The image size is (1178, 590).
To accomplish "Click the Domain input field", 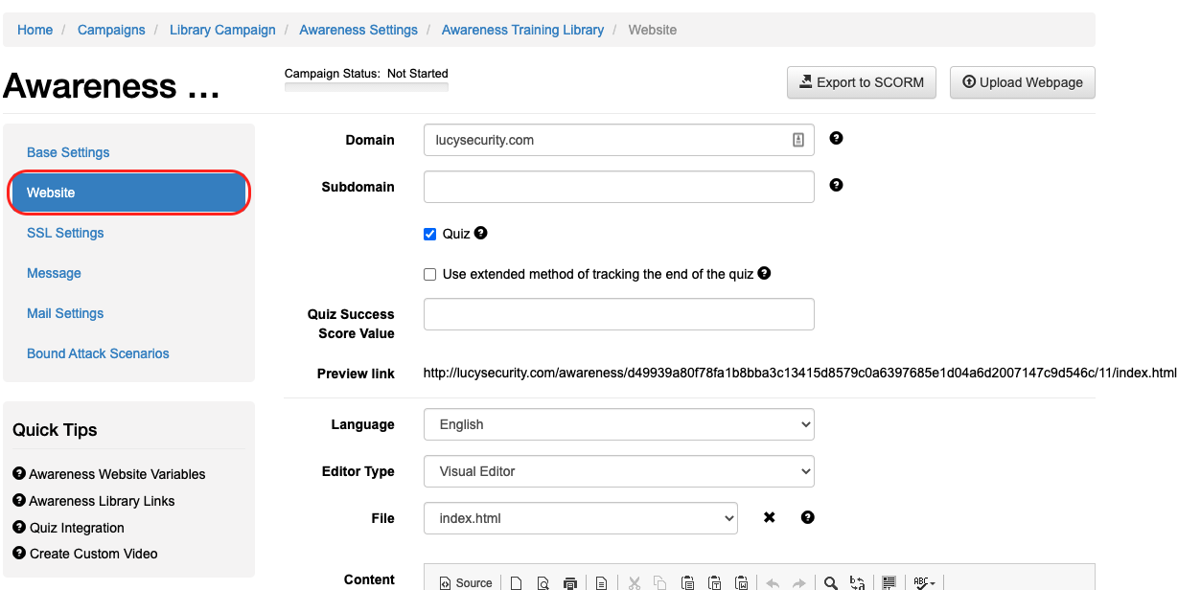I will point(619,140).
